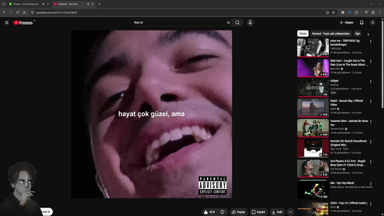This screenshot has width=384, height=216.
Task: Open miss me - TREFUEGO thumbnail
Action: (x=313, y=47)
